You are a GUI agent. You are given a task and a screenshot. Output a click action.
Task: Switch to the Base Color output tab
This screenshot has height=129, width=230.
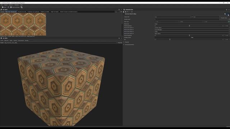click(11, 12)
